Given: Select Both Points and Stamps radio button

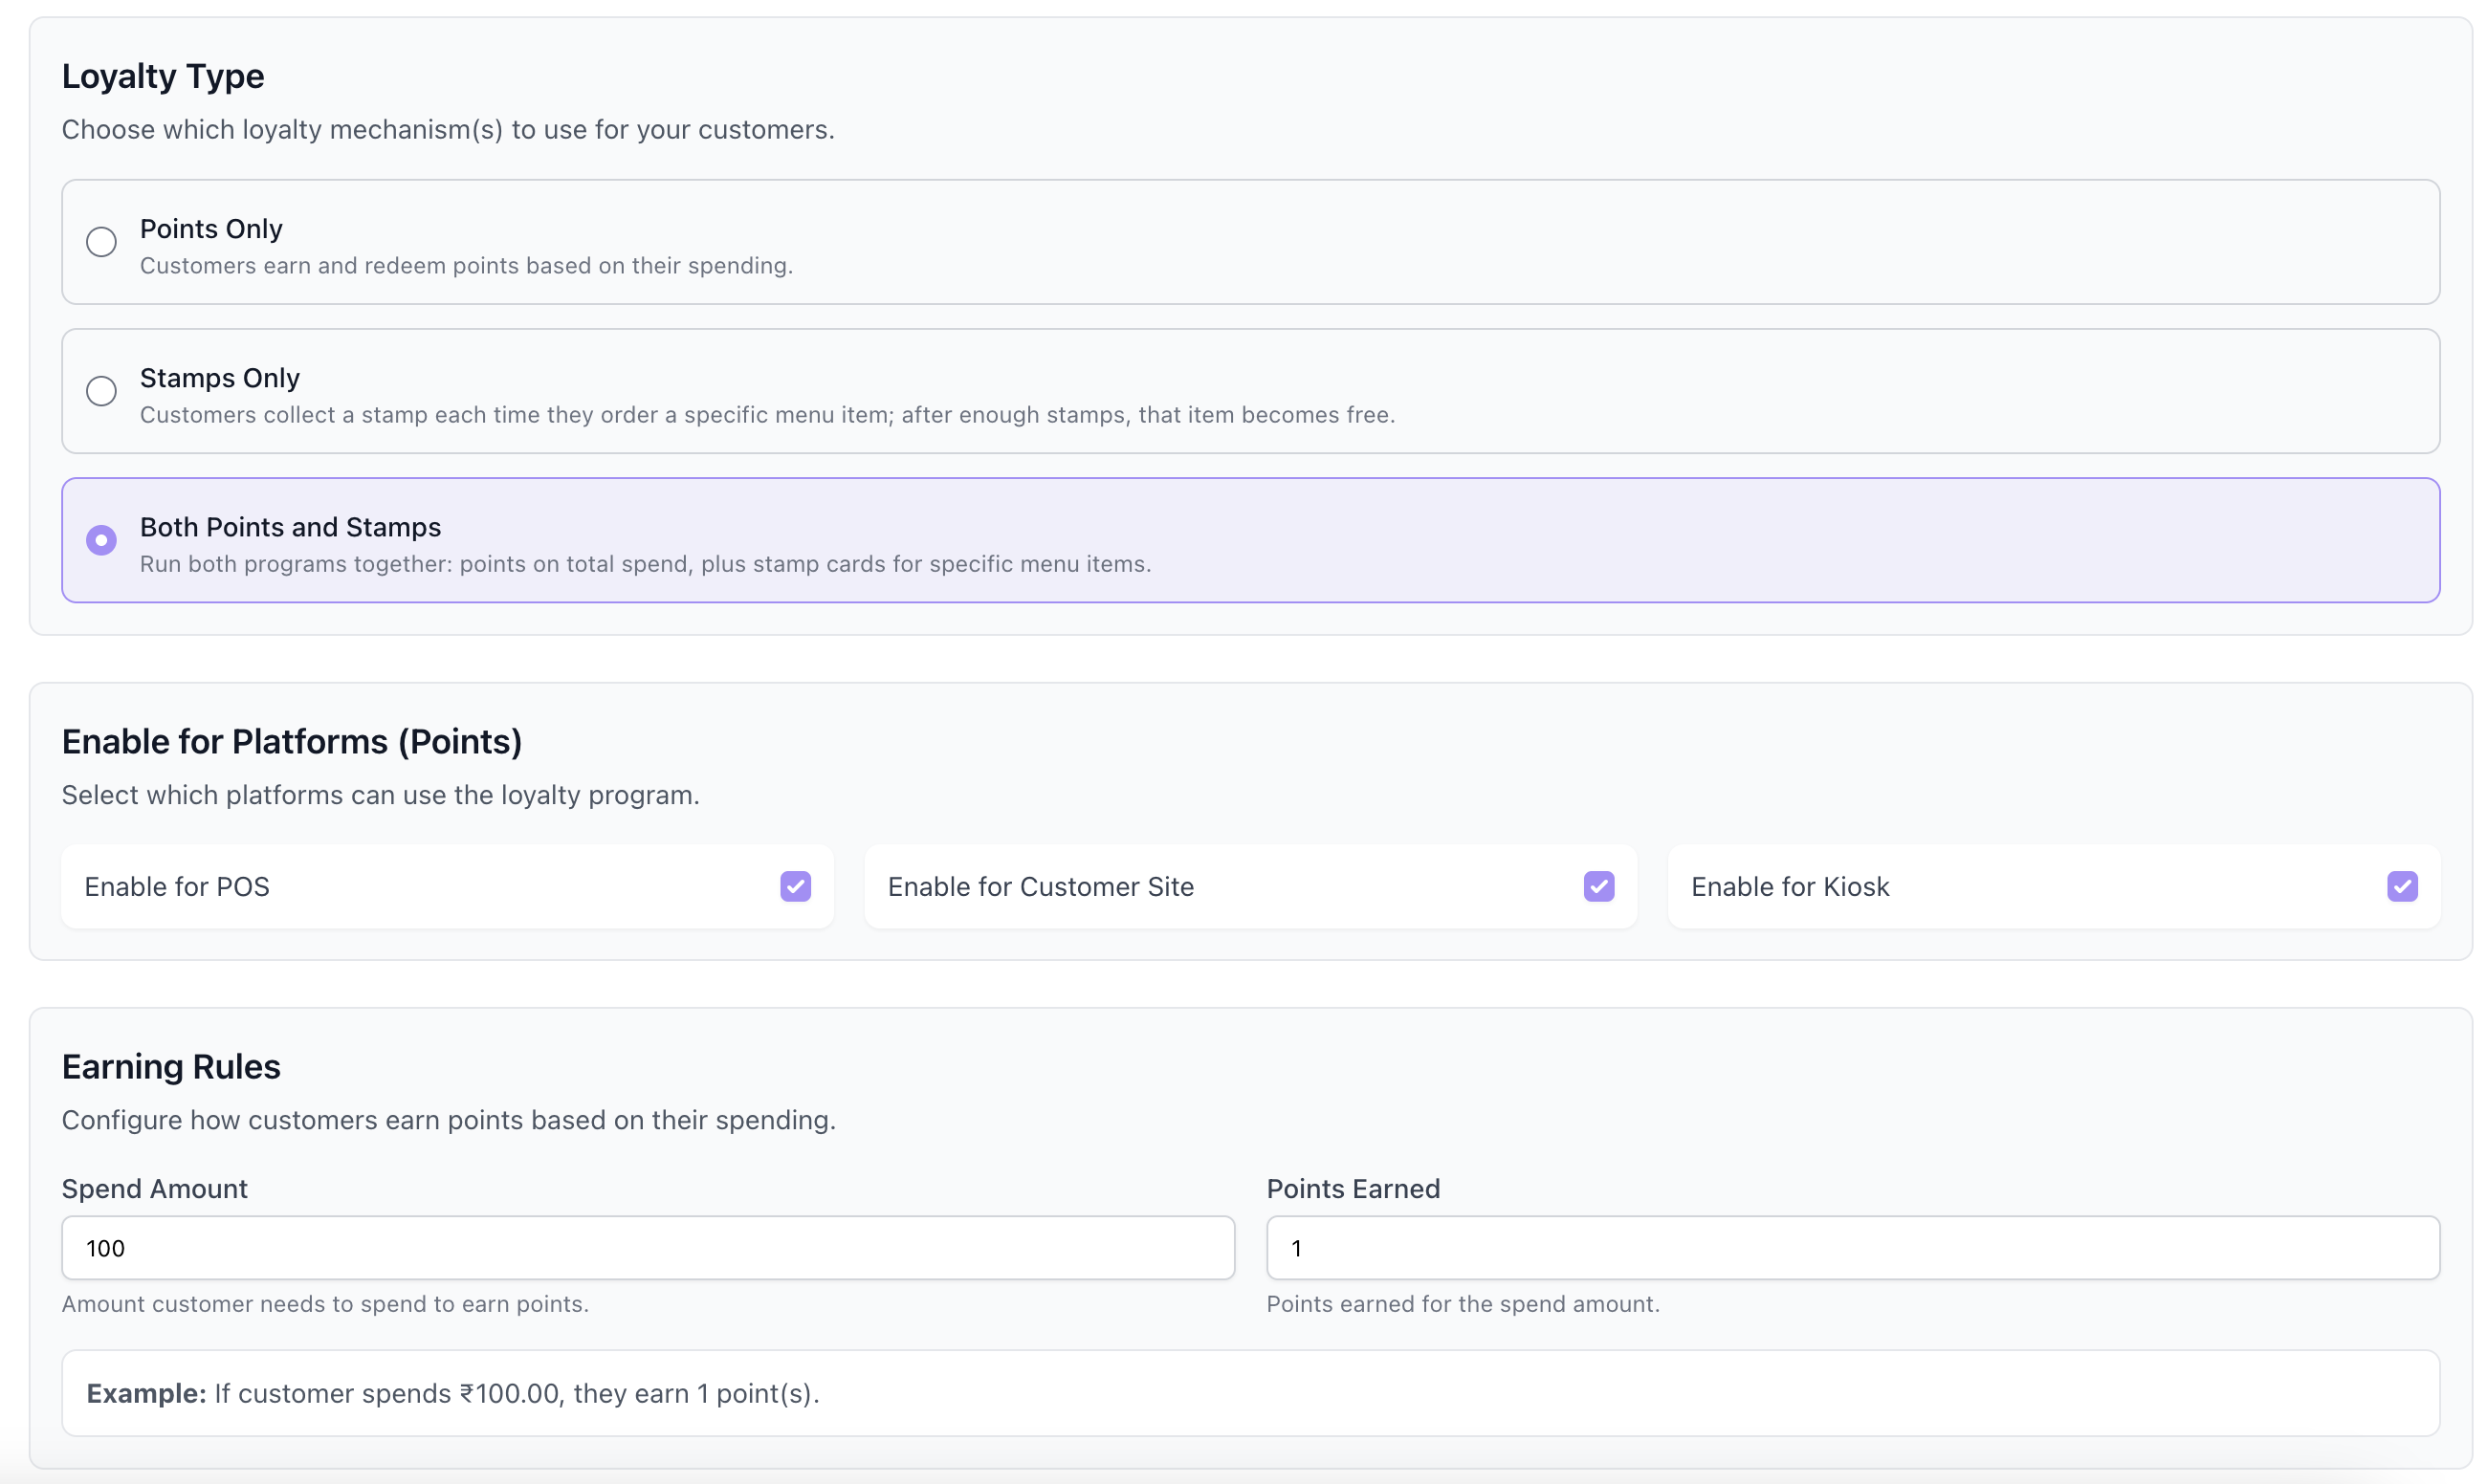Looking at the screenshot, I should pyautogui.click(x=101, y=540).
